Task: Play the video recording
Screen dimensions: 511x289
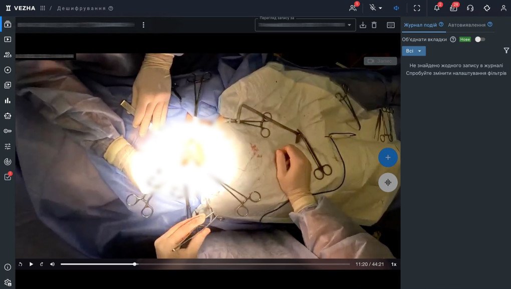Action: [31, 264]
